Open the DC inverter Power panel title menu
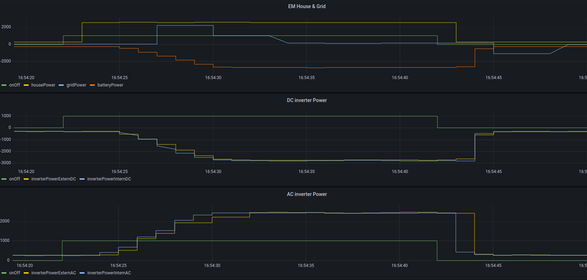This screenshot has width=587, height=280. (307, 100)
